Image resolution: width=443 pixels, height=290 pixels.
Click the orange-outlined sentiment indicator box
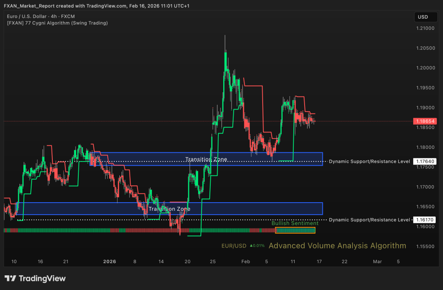(x=295, y=230)
